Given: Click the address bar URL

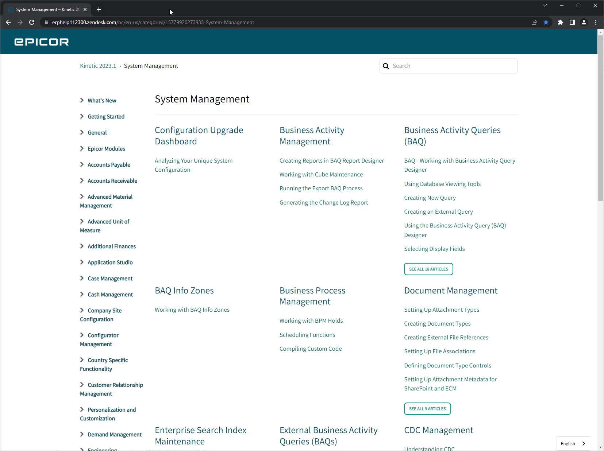Looking at the screenshot, I should (153, 22).
